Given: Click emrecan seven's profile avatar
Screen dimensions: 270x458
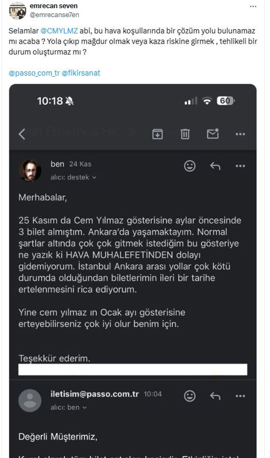Looking at the screenshot, I should (18, 10).
